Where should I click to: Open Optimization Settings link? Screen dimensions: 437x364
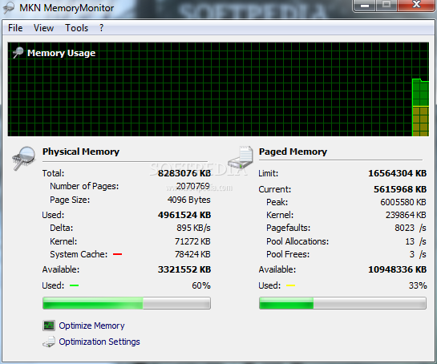pyautogui.click(x=99, y=342)
